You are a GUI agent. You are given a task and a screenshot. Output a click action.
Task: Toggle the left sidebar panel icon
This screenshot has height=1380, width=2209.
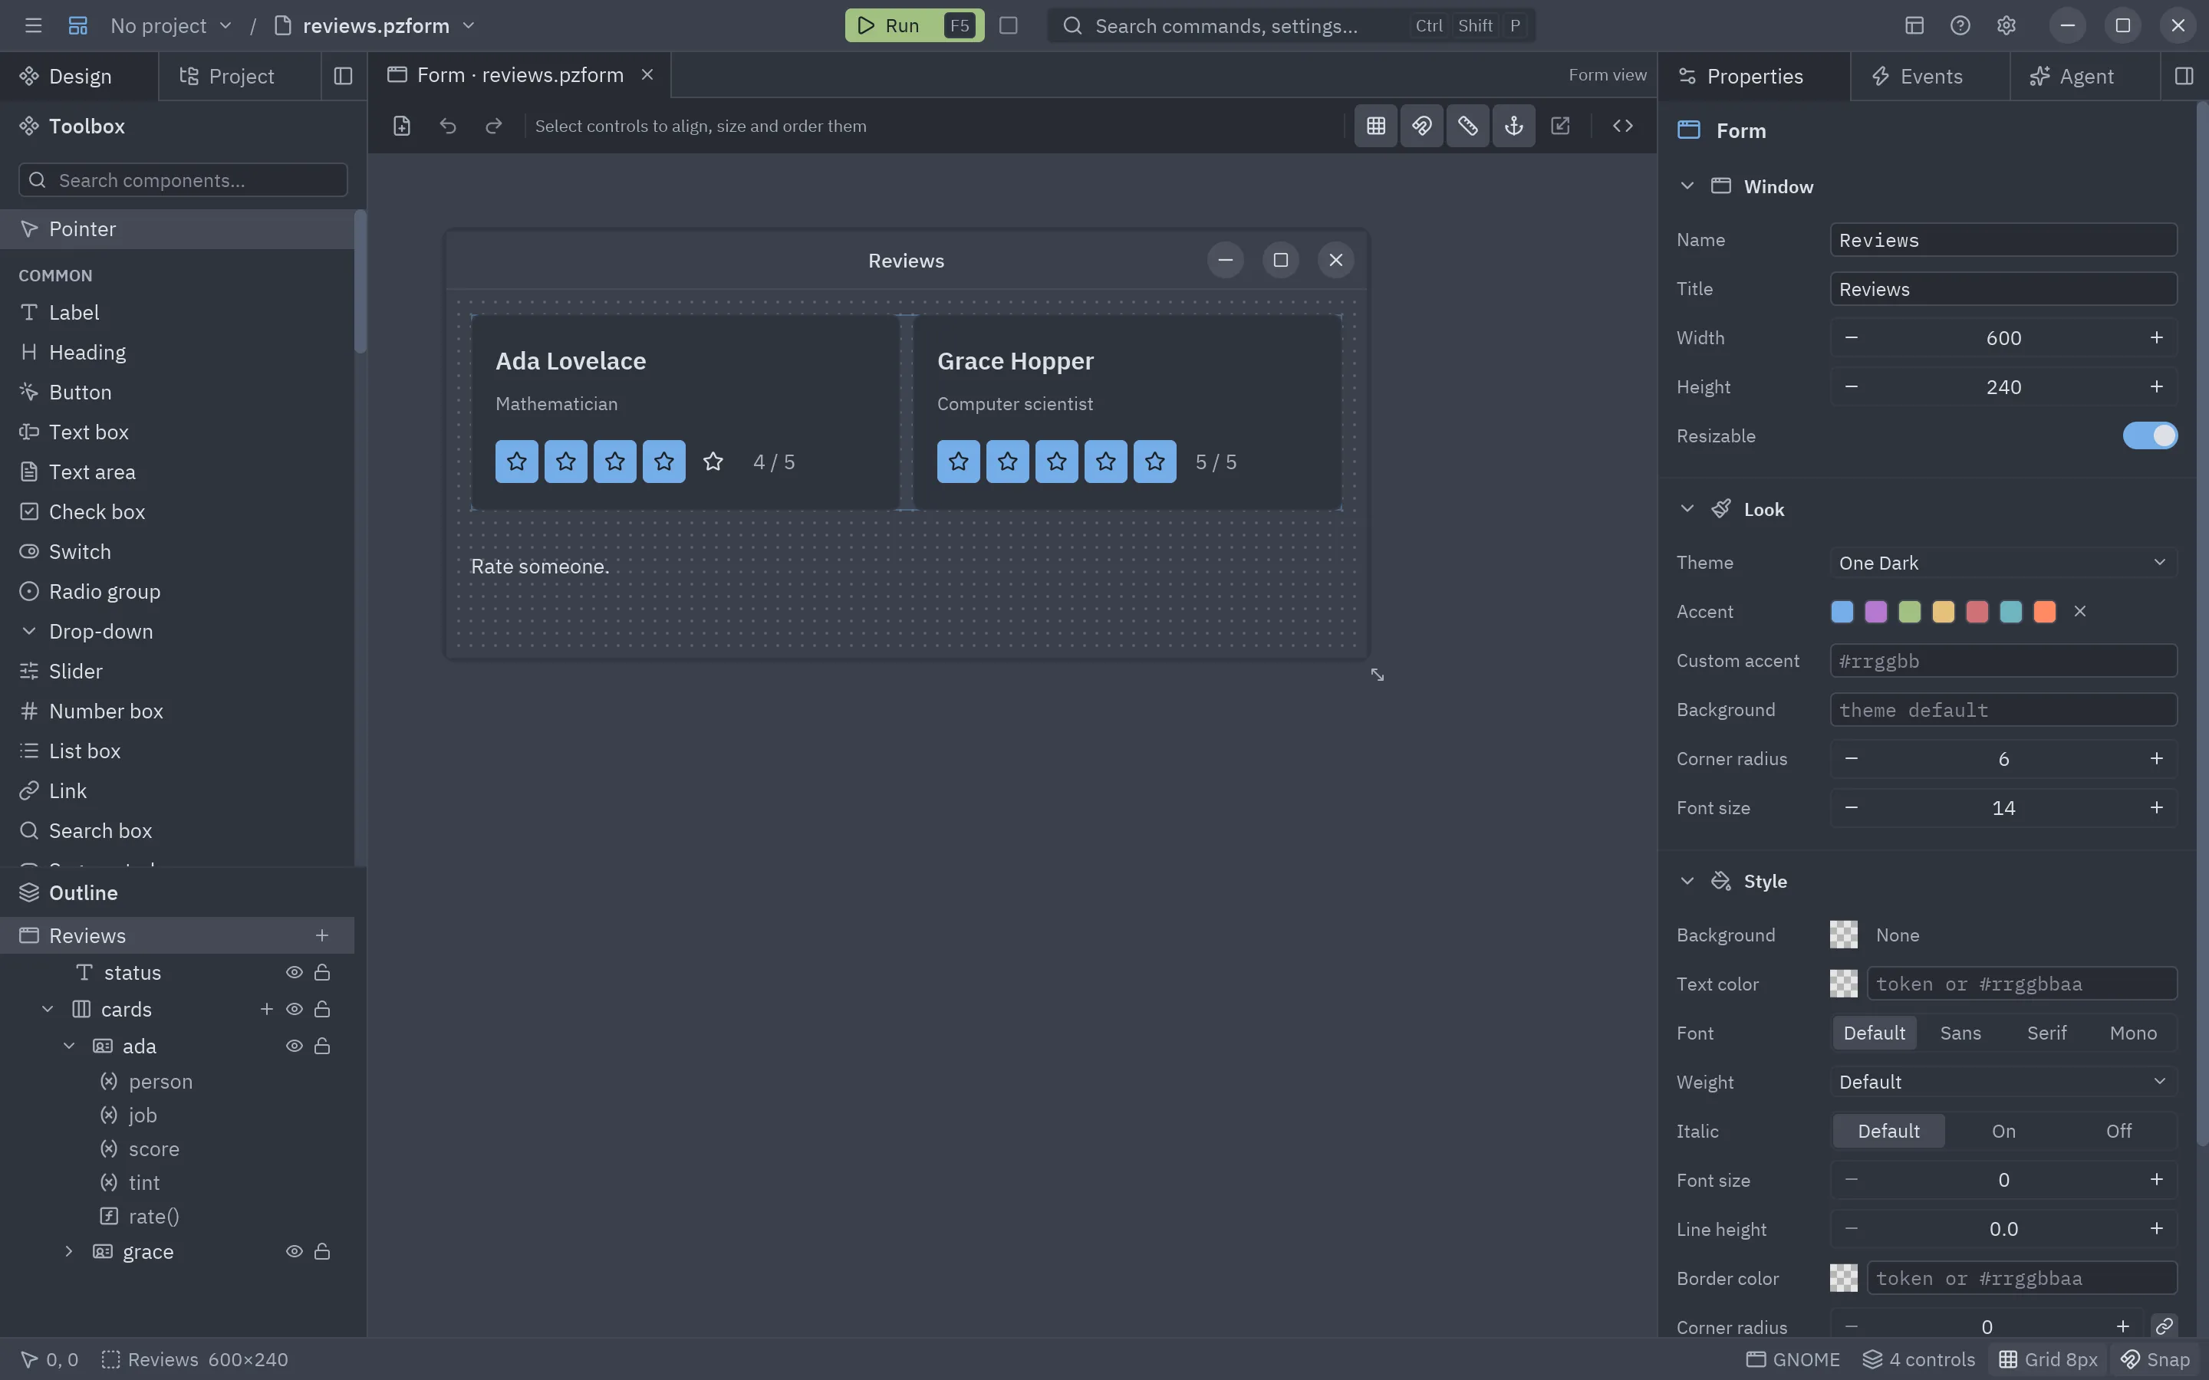(343, 77)
